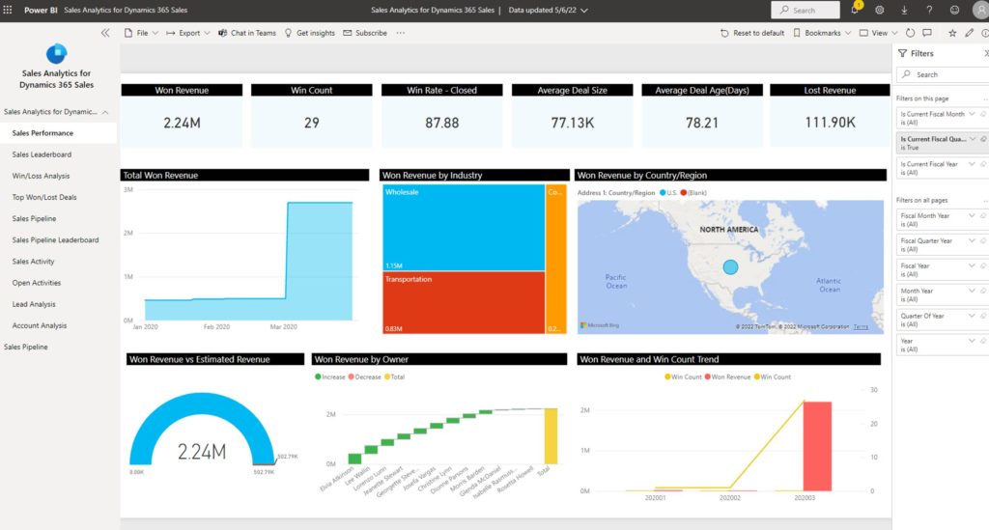Open more options ellipsis in toolbar

401,33
